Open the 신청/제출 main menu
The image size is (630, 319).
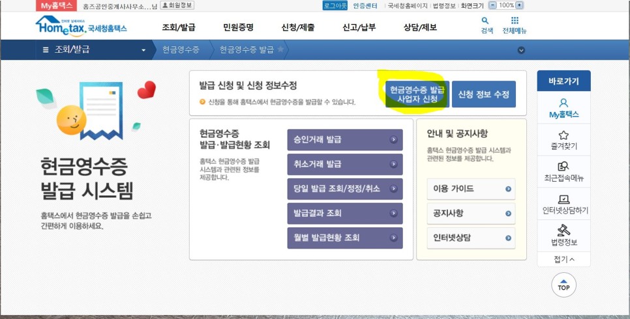(x=298, y=27)
